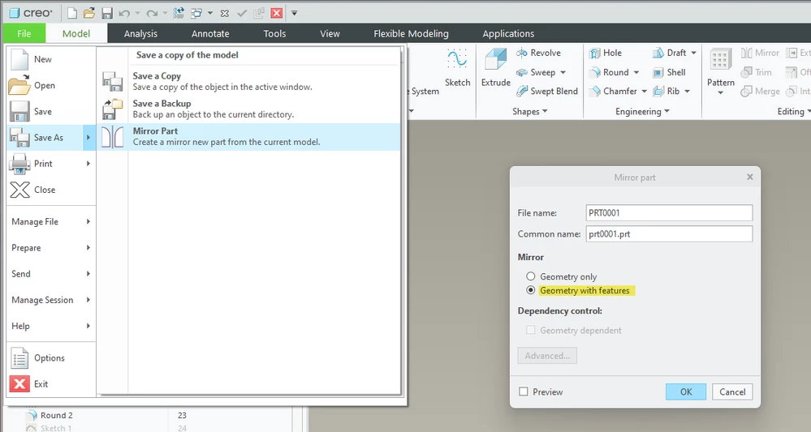Select Save a Backup option

coord(248,109)
